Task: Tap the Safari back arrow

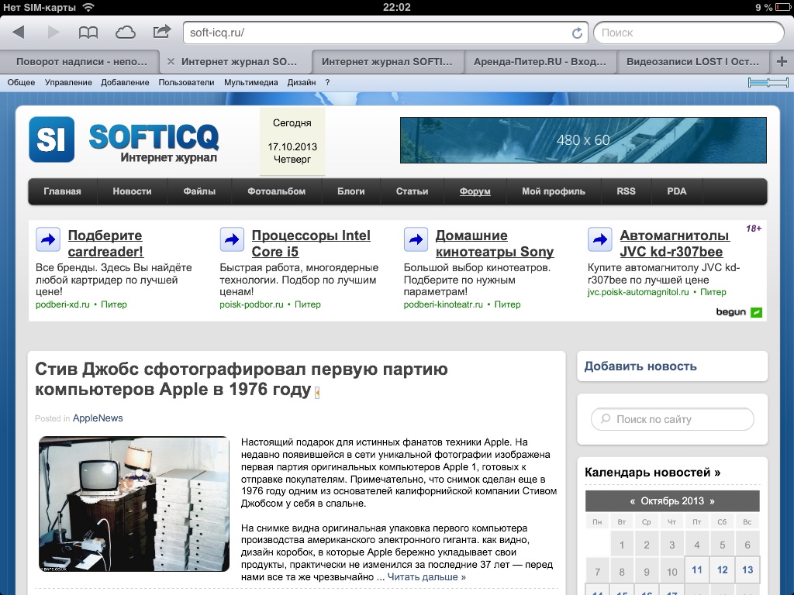Action: click(x=19, y=33)
